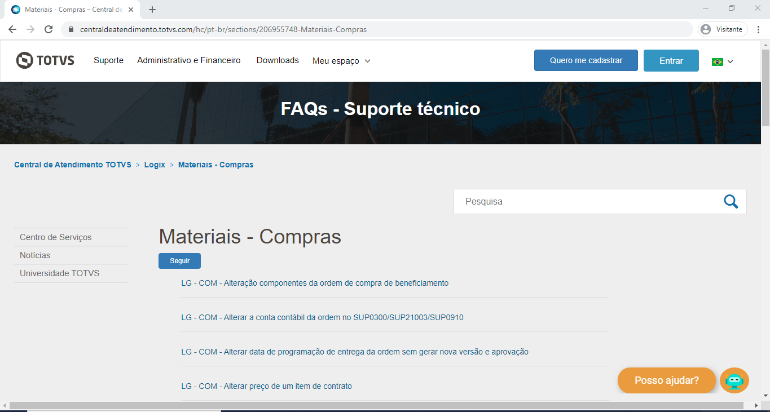The height and width of the screenshot is (412, 770).
Task: Open the Suporte menu item
Action: click(x=108, y=60)
